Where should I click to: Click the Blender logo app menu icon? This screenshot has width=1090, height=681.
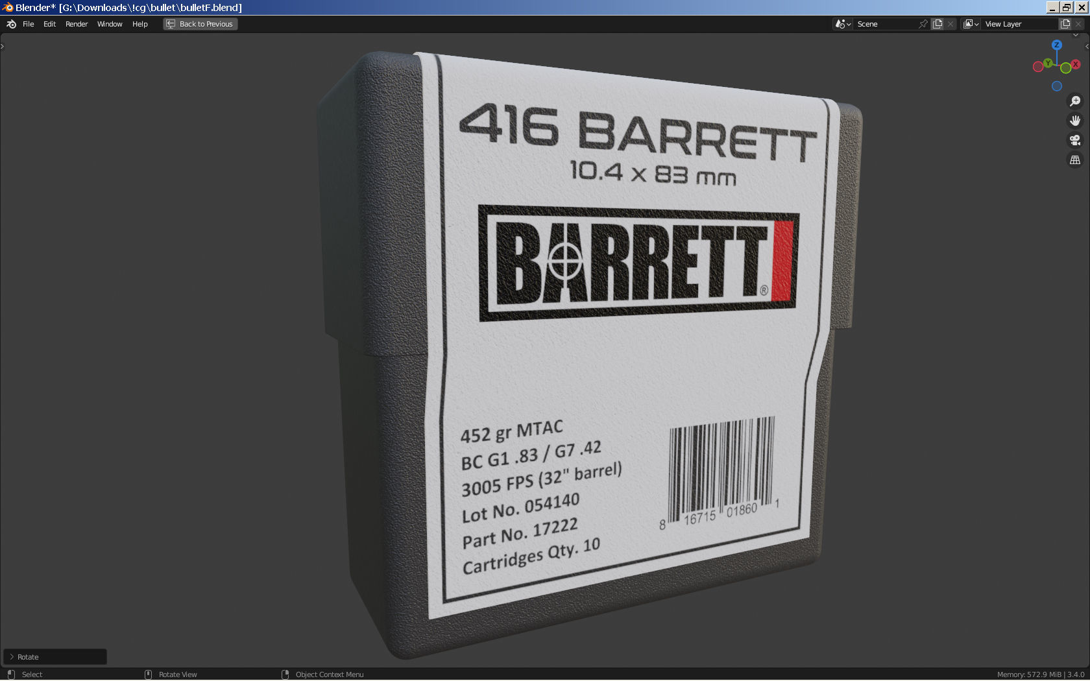point(11,24)
